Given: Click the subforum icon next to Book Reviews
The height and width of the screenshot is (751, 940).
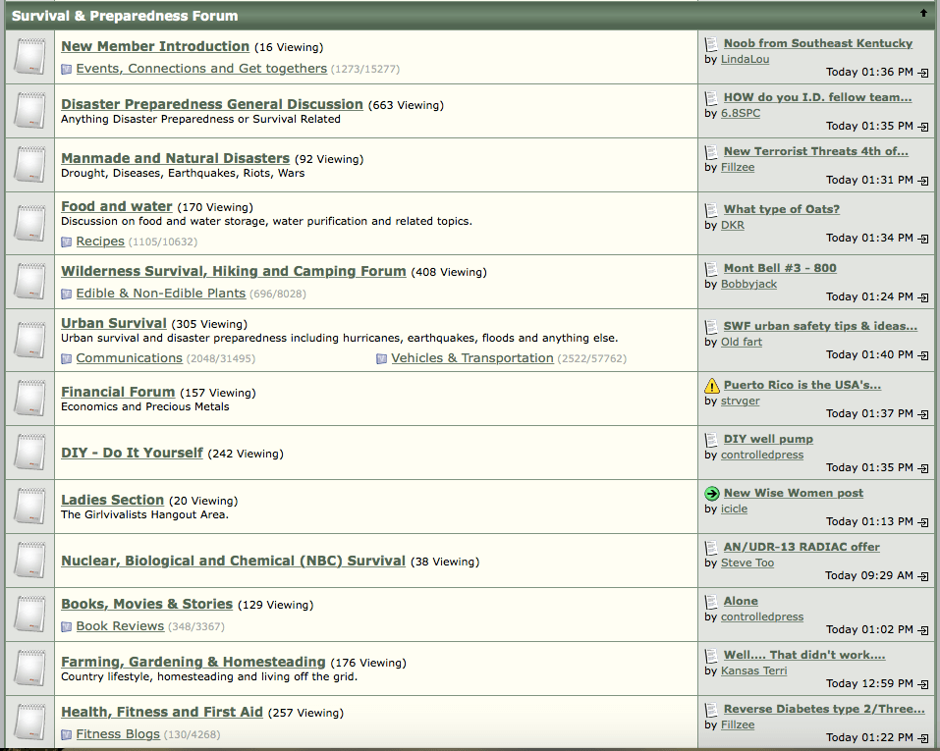Looking at the screenshot, I should (67, 626).
